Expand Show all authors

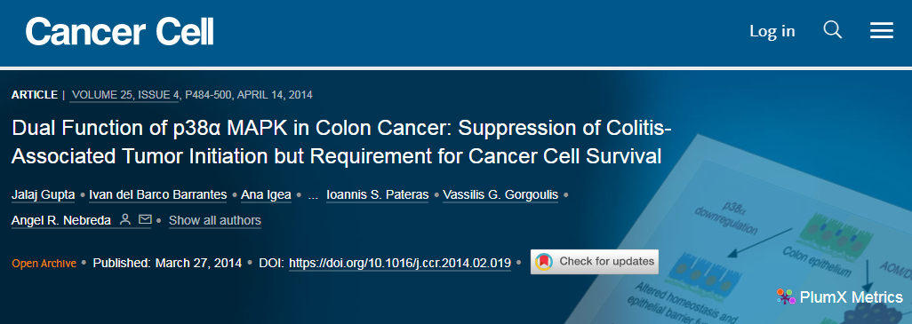(214, 221)
